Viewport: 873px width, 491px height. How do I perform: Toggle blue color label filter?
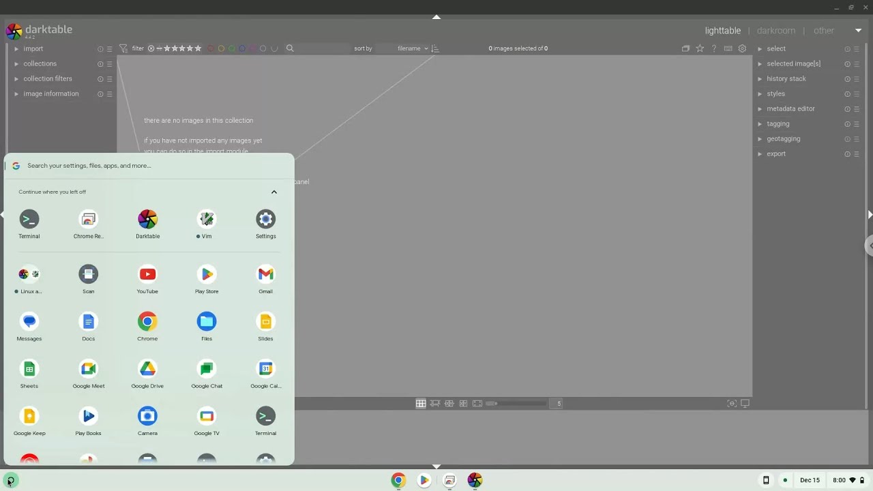pyautogui.click(x=242, y=48)
